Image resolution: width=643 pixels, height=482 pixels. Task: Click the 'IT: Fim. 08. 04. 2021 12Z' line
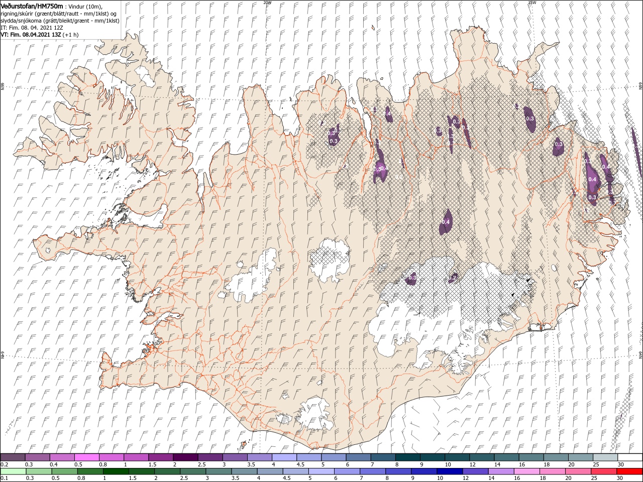click(32, 28)
